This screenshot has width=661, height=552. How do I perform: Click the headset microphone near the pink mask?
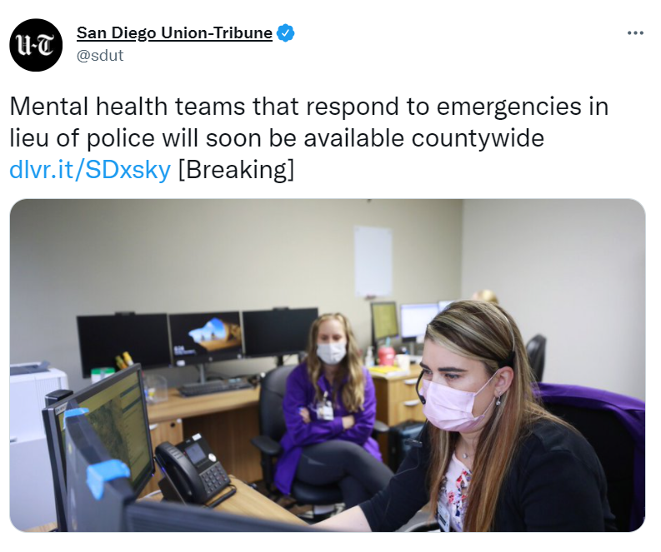[420, 391]
